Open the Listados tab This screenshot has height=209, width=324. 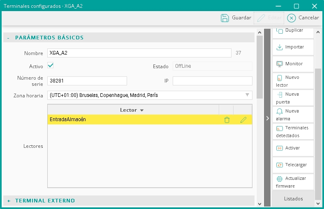(293, 199)
